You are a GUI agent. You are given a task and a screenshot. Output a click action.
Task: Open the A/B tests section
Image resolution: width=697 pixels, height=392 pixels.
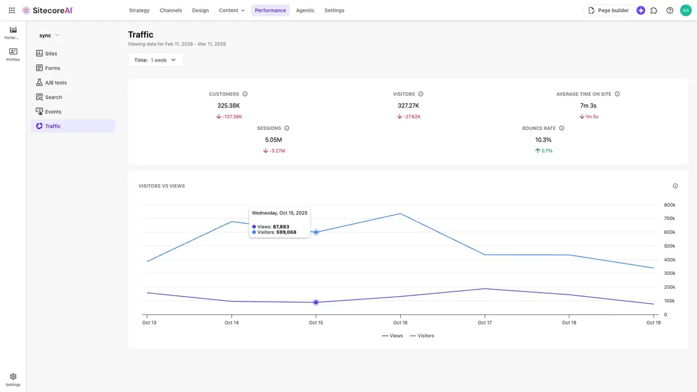click(56, 82)
